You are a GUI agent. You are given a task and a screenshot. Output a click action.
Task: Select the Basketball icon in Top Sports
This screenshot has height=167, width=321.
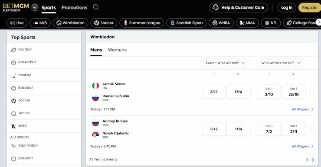[13, 63]
